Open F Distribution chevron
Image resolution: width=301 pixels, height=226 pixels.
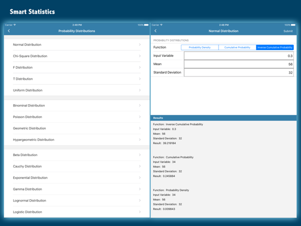(x=140, y=67)
